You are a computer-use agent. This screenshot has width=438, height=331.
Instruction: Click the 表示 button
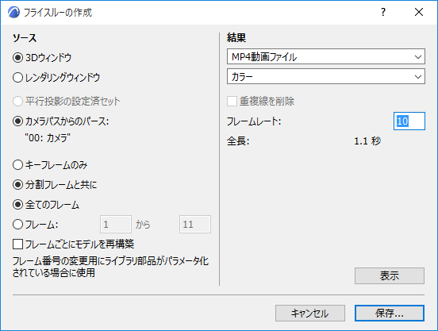pyautogui.click(x=390, y=275)
